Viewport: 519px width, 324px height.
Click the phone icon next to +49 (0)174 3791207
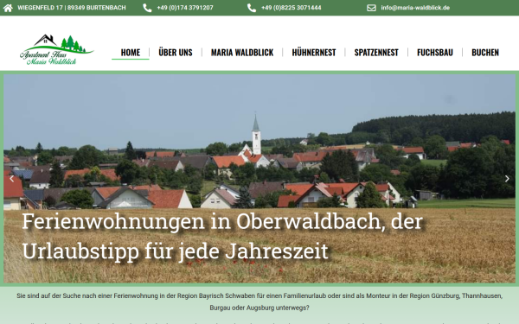tap(147, 8)
